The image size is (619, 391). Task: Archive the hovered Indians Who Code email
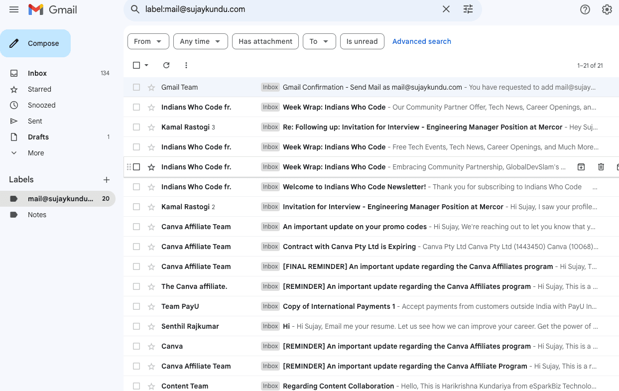tap(581, 167)
